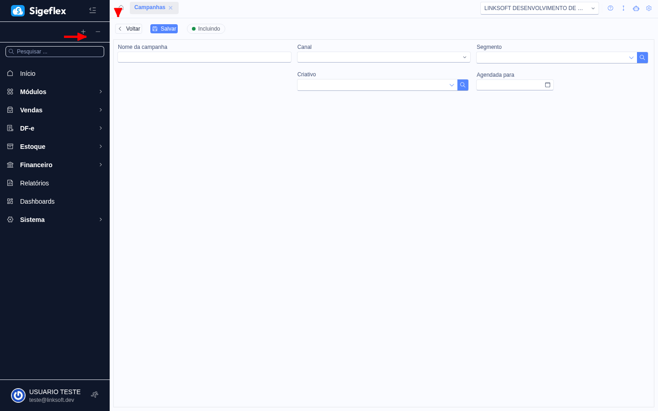The image size is (658, 411).
Task: Click the Salvar button
Action: click(x=164, y=29)
